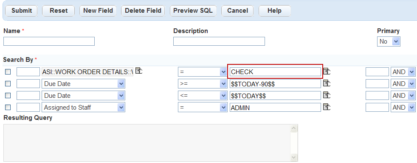Screen dimensions: 417x163
Task: Click the Description text box
Action: coord(219,41)
